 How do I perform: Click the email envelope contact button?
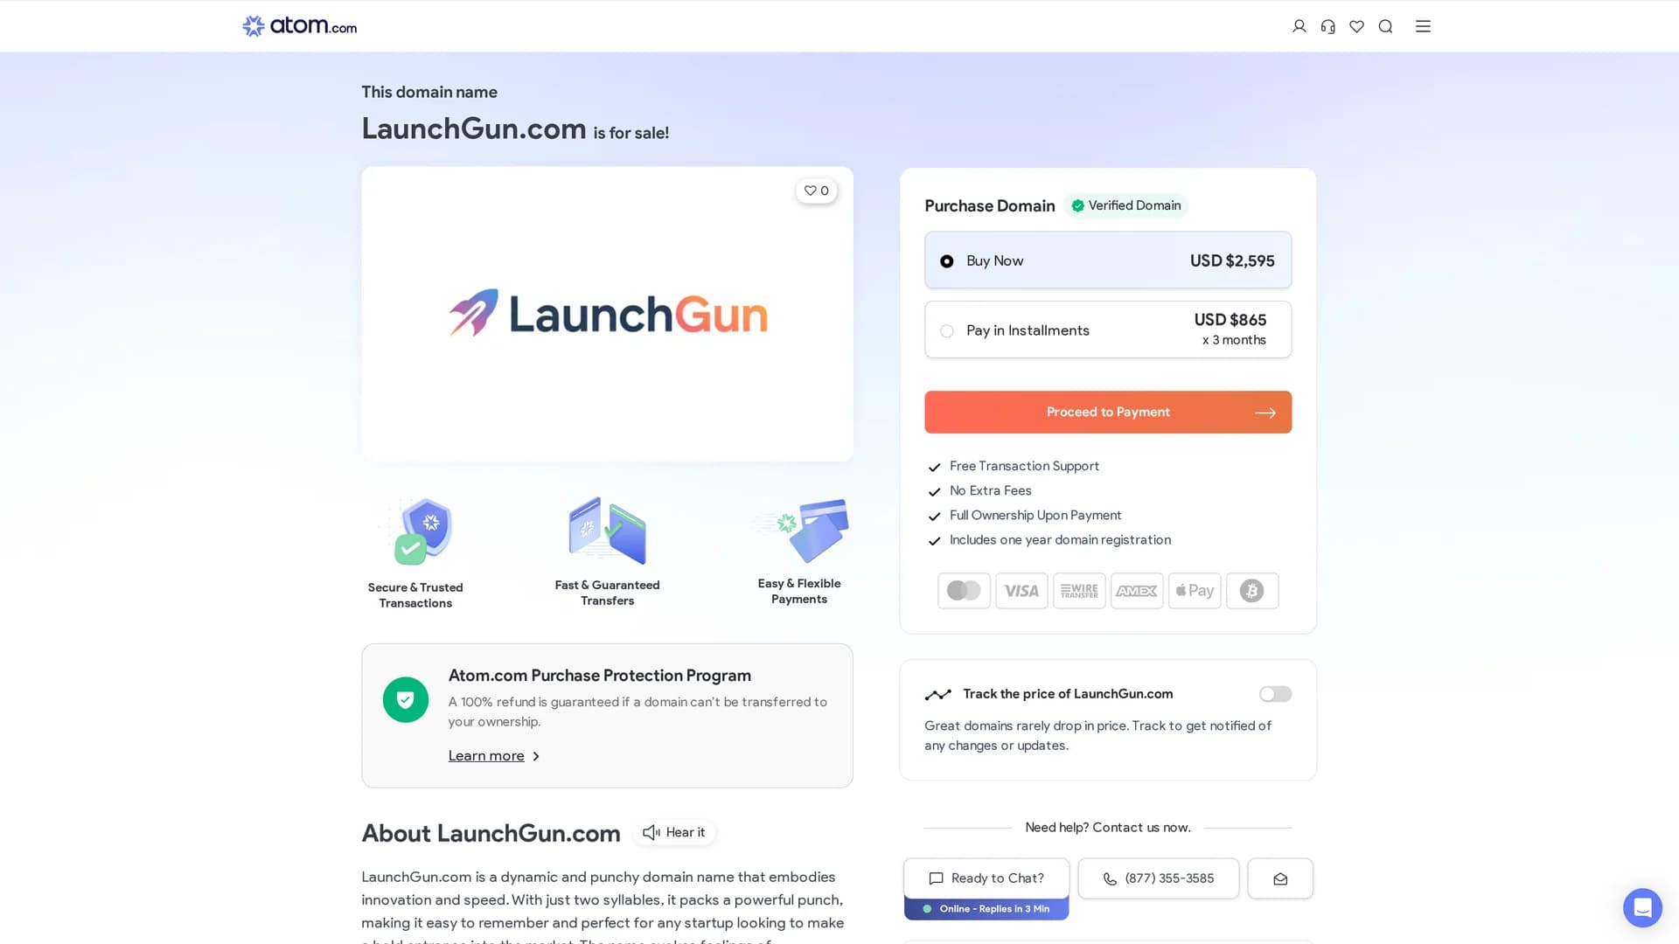click(1280, 878)
